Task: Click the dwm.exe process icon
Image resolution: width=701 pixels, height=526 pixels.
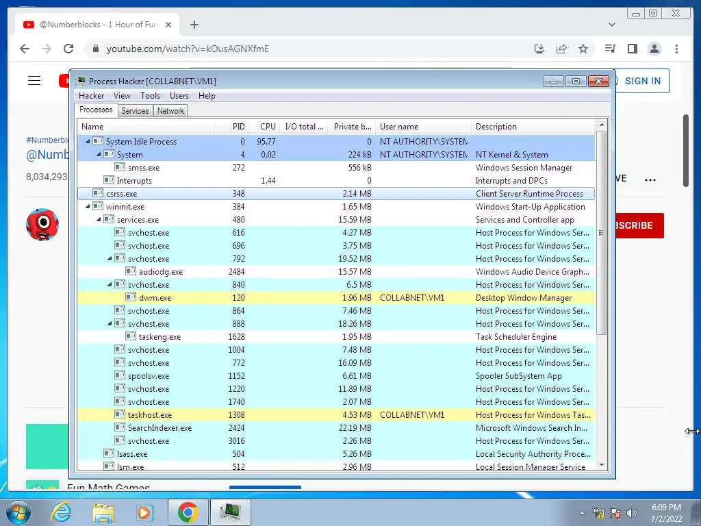Action: point(131,297)
